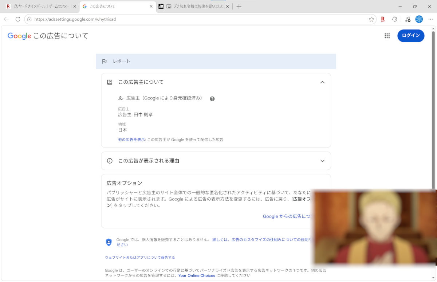Open the Extensions puzzle icon

(394, 19)
